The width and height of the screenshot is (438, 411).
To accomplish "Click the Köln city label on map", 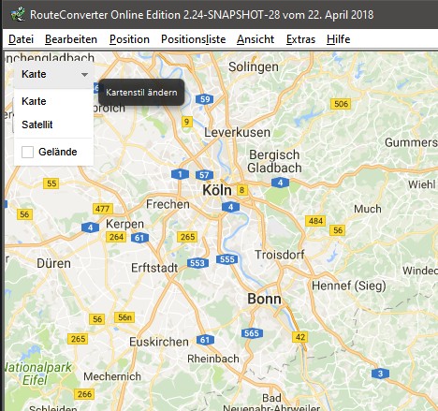I will coord(217,190).
